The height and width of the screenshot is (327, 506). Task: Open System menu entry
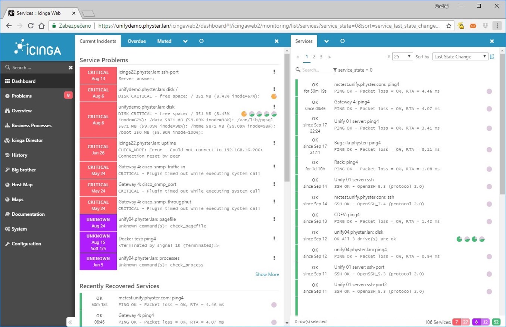pos(37,229)
